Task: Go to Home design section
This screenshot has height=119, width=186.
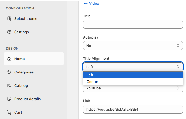Action: pos(34,59)
